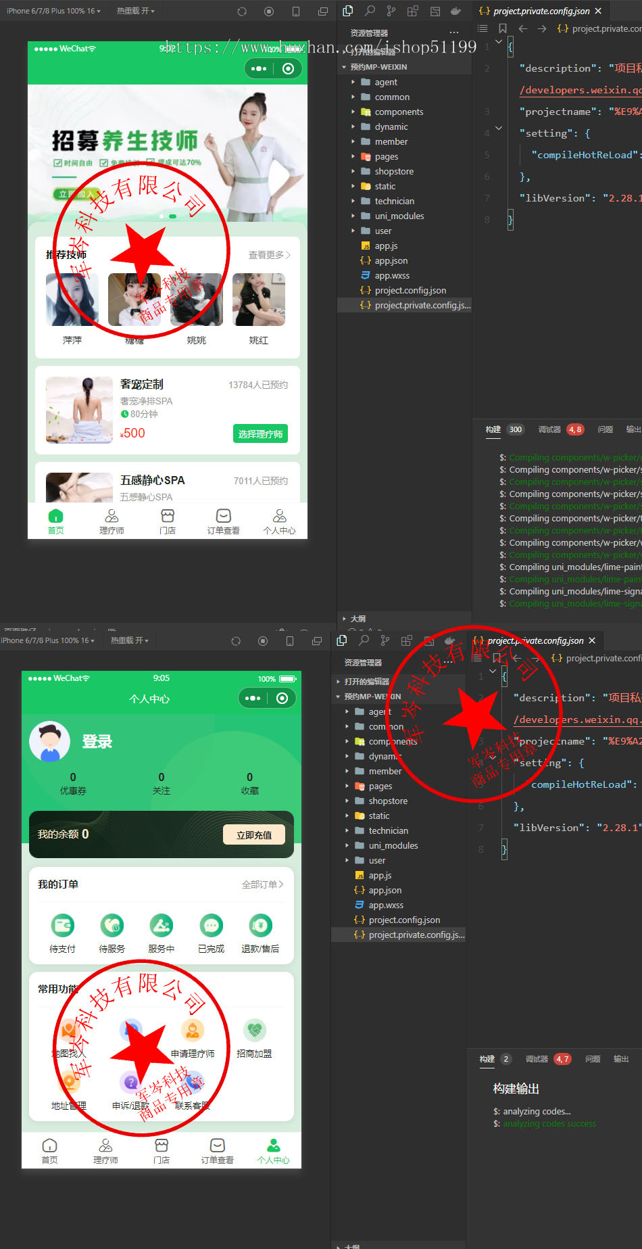Viewport: 642px width, 1249px height.
Task: Refresh the simulator showing the 首页 page
Action: [242, 11]
